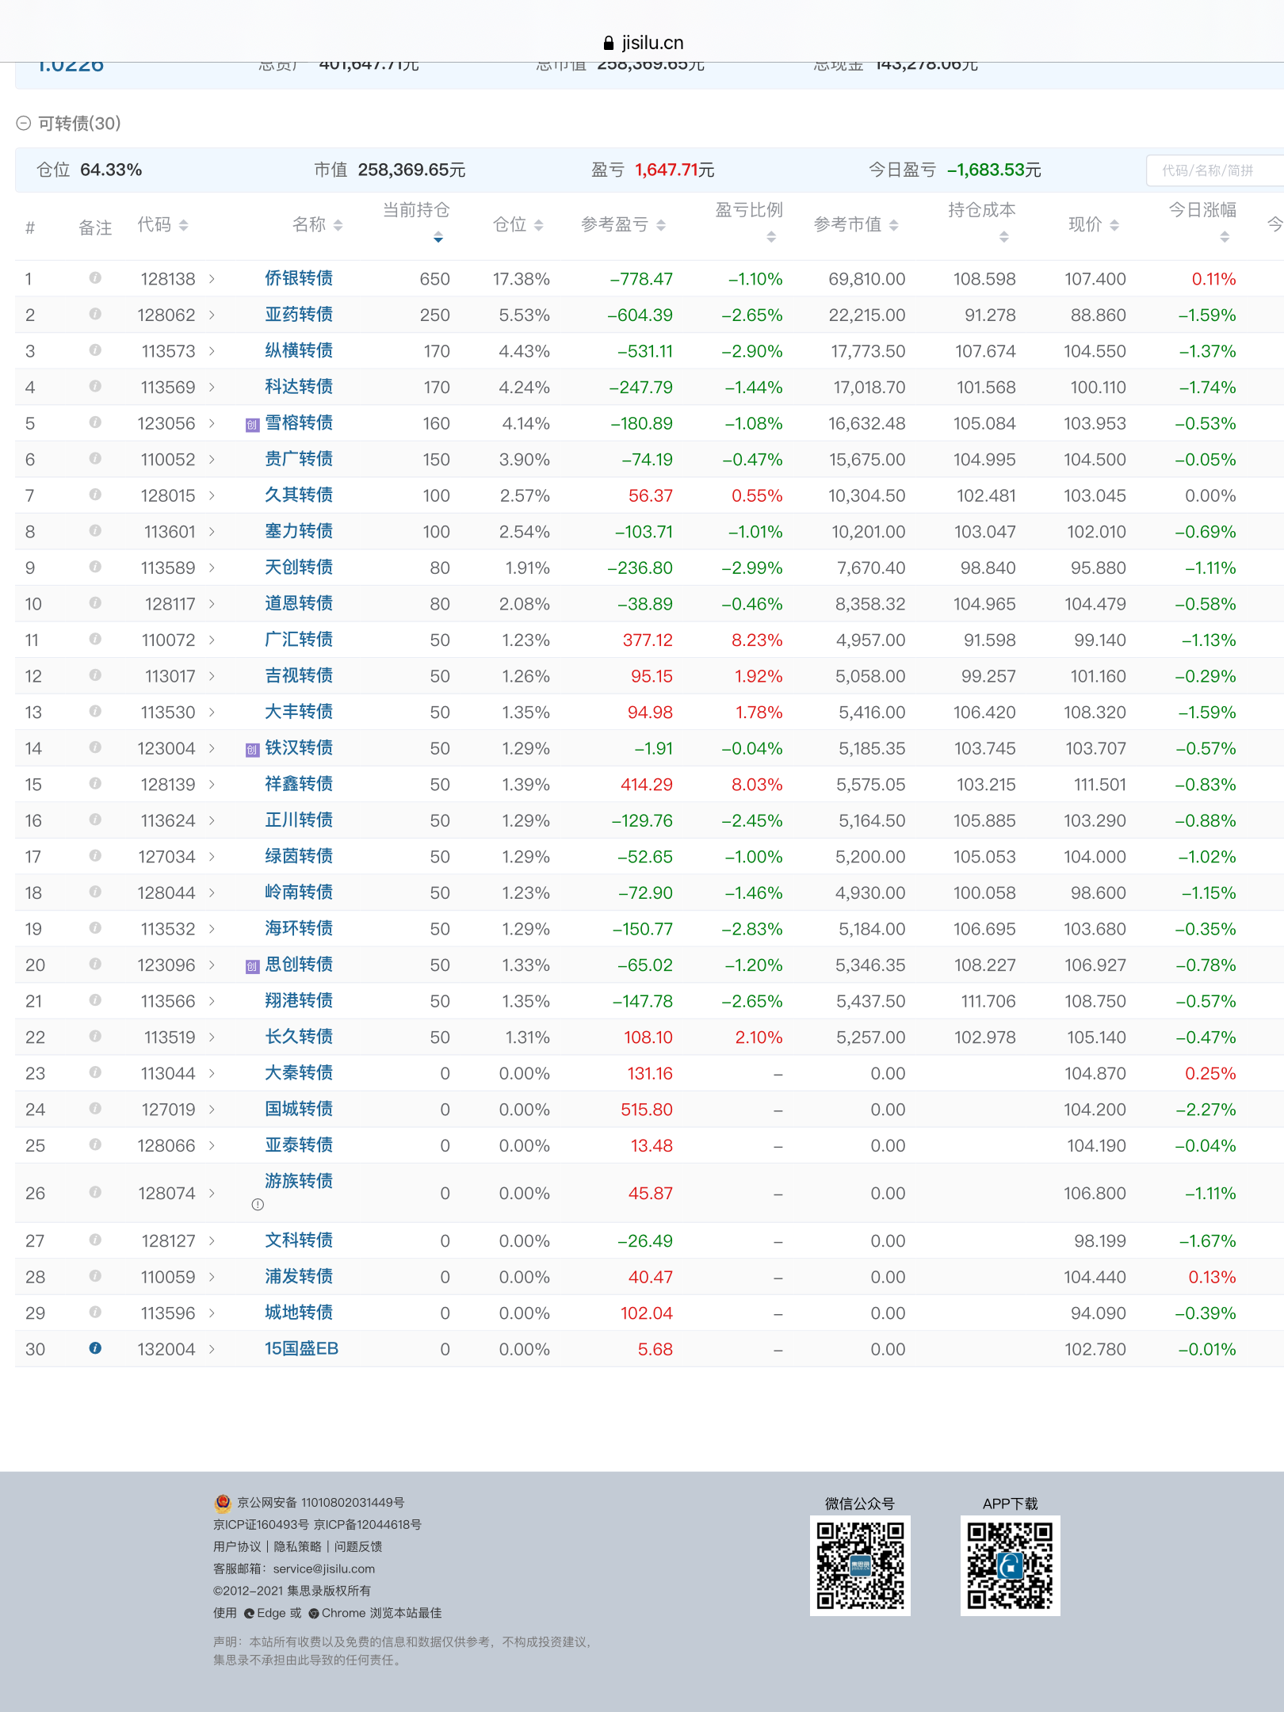Open note icon for 祥鑫转债 row
1284x1712 pixels.
pos(95,783)
